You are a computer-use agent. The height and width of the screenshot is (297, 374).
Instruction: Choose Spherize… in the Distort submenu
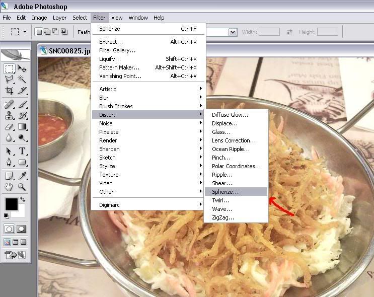point(236,192)
